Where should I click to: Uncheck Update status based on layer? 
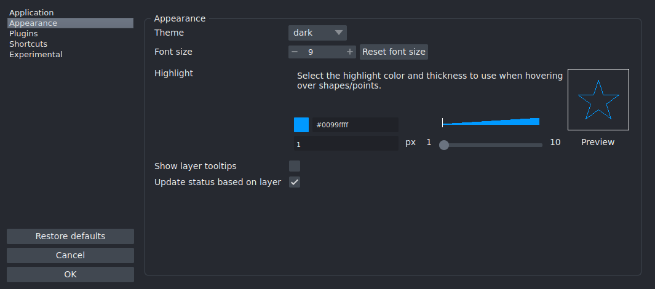[295, 182]
